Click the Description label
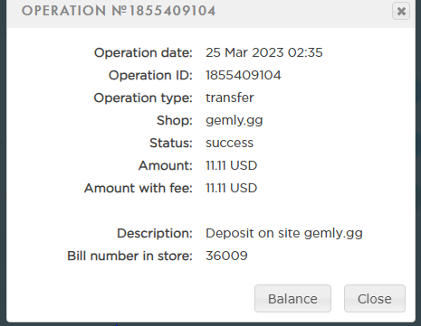The image size is (421, 326). [x=155, y=234]
